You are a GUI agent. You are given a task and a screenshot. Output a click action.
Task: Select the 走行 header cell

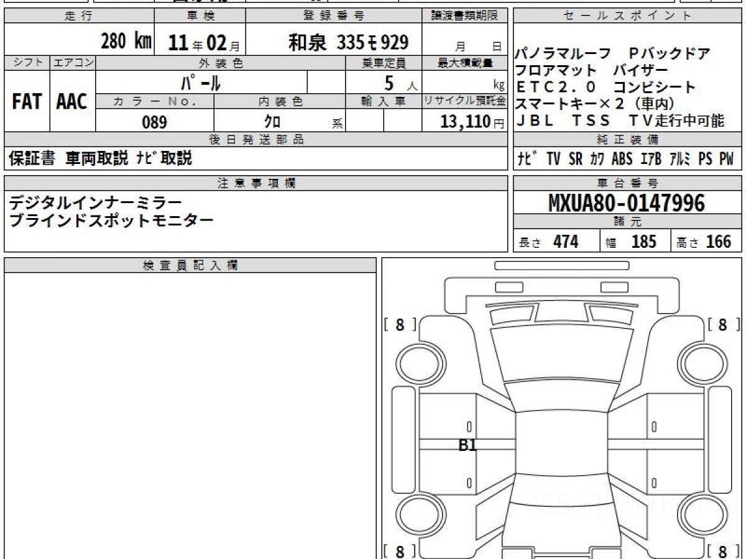point(80,17)
